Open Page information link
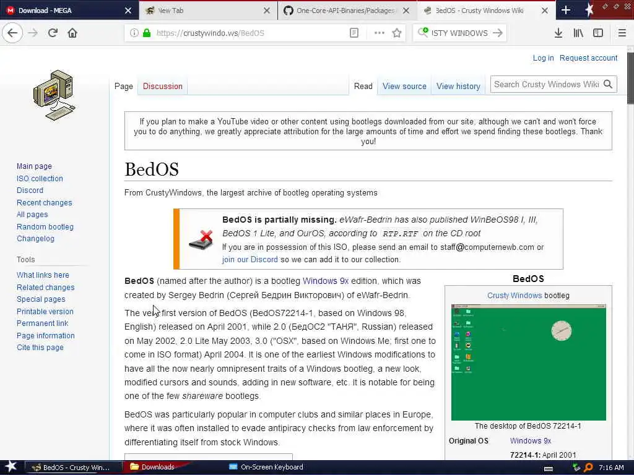 (46, 335)
